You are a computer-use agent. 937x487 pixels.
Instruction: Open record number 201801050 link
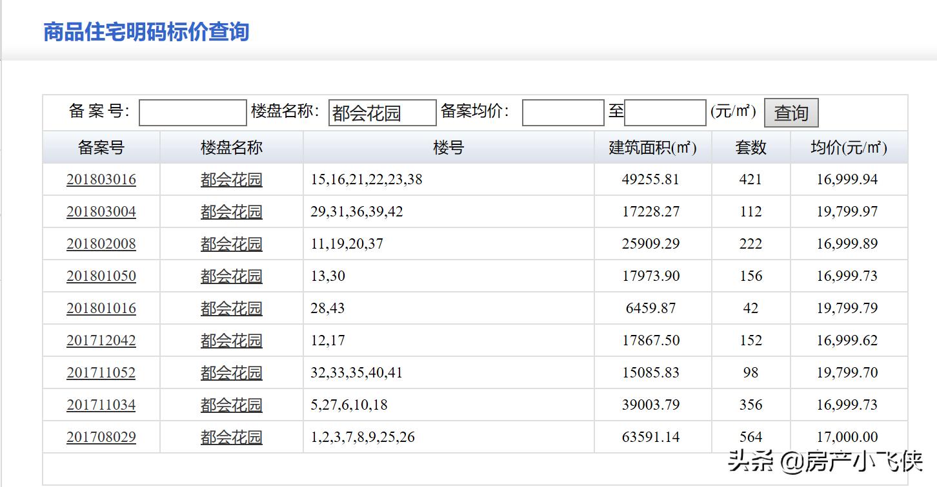tap(101, 276)
